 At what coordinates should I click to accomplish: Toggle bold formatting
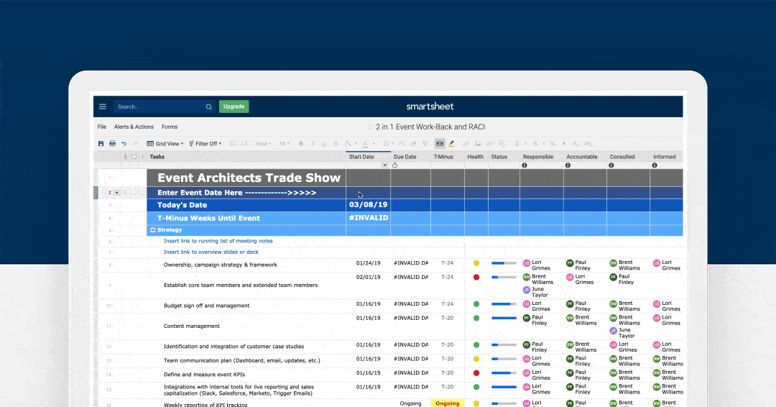[x=301, y=144]
